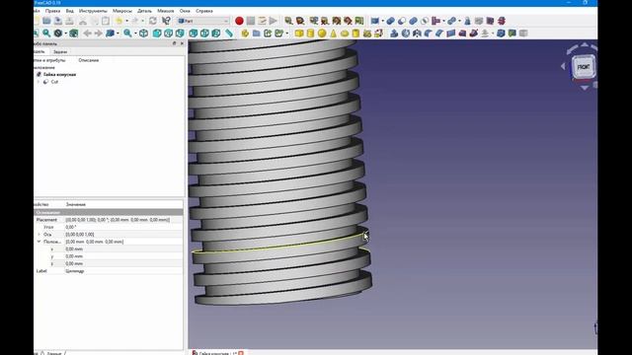Set the isometric view cube icon
The image size is (632, 355).
(x=143, y=34)
